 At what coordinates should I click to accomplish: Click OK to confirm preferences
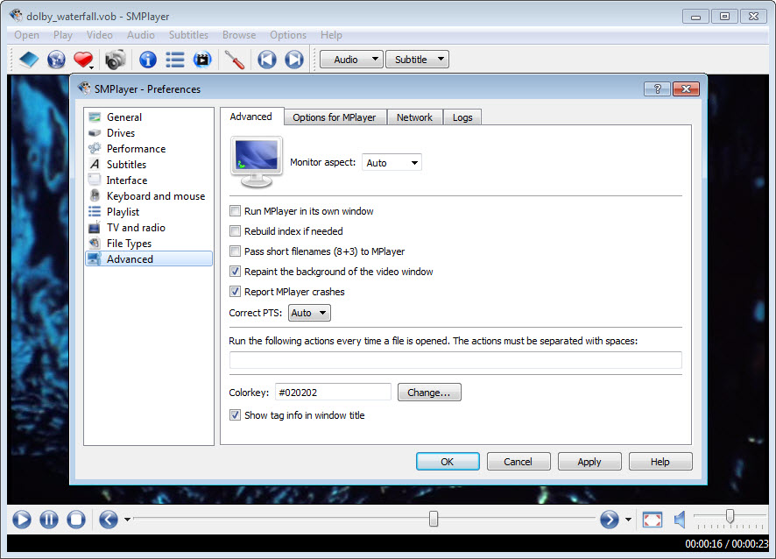448,462
